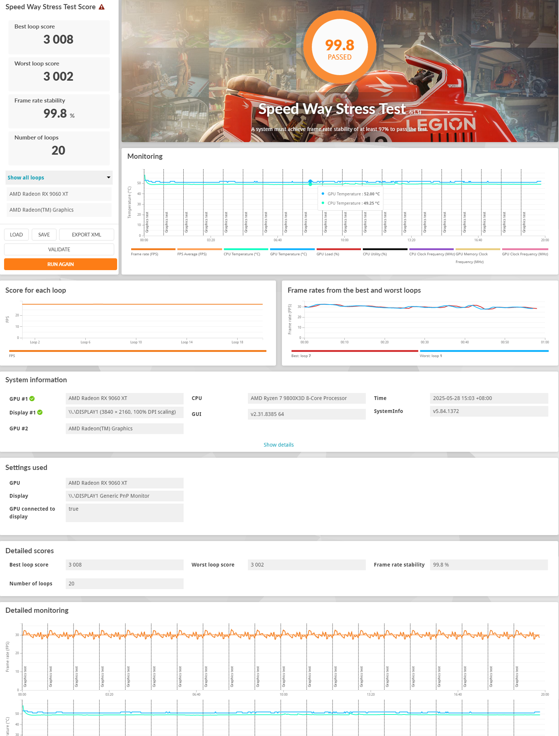Click the Number of loops value 20 card
Screen dimensions: 559x736
click(59, 148)
